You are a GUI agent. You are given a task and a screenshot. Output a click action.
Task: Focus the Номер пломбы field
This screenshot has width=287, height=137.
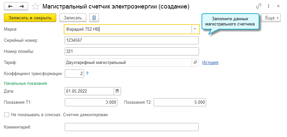pyautogui.click(x=132, y=52)
